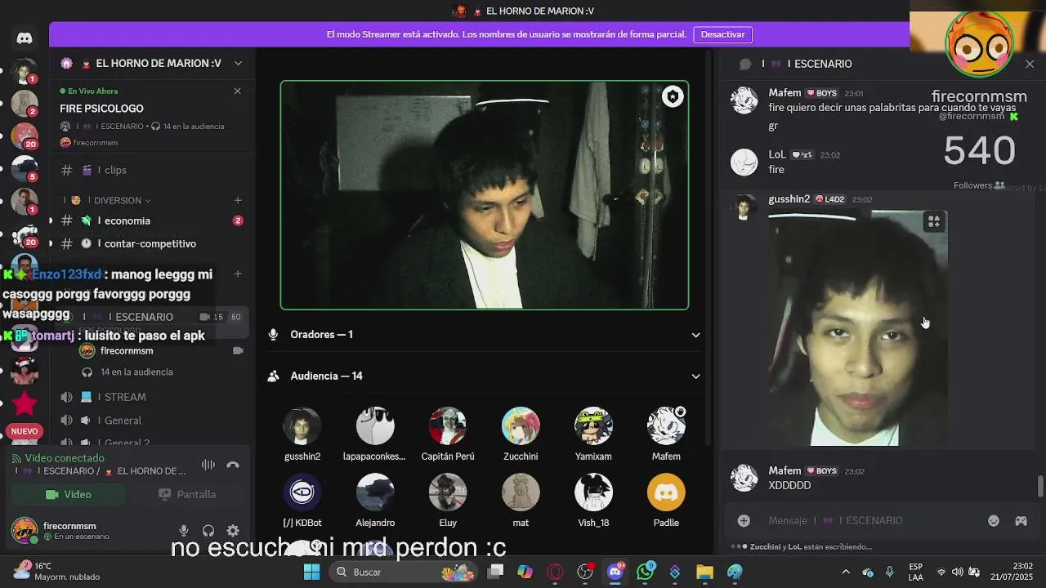Close the ESCENARIO chat panel
1046x588 pixels.
click(x=1030, y=64)
